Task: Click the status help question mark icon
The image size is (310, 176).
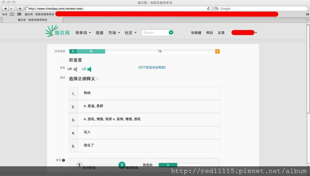Action: [x=64, y=160]
